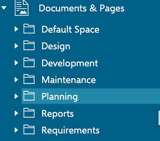
Task: Open the Documents & Pages heading
Action: pos(82,8)
